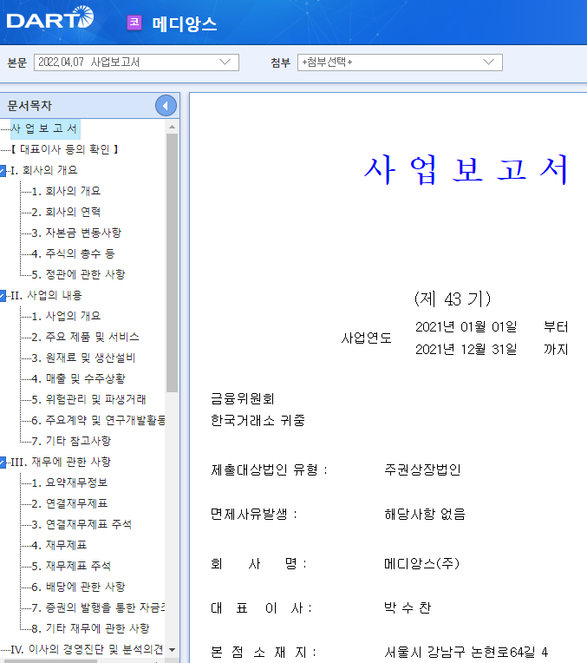Collapse the I. 회사의 개요 tree node
Image resolution: width=587 pixels, height=663 pixels.
(x=3, y=171)
